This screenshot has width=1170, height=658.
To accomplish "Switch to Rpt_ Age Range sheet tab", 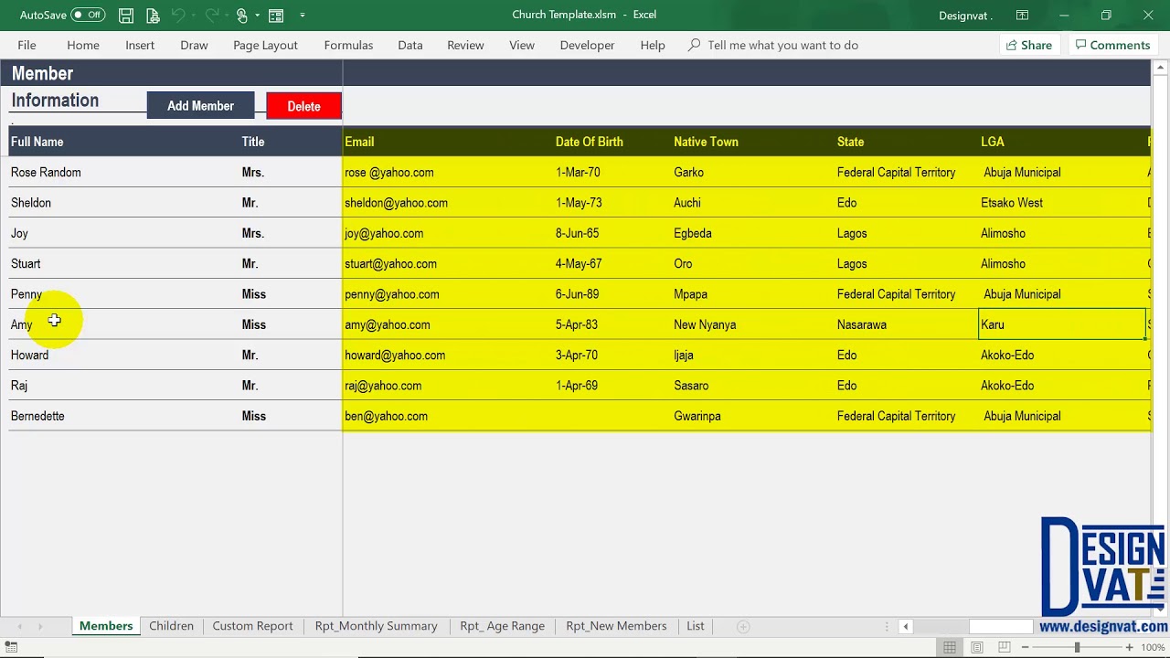I will pyautogui.click(x=502, y=626).
